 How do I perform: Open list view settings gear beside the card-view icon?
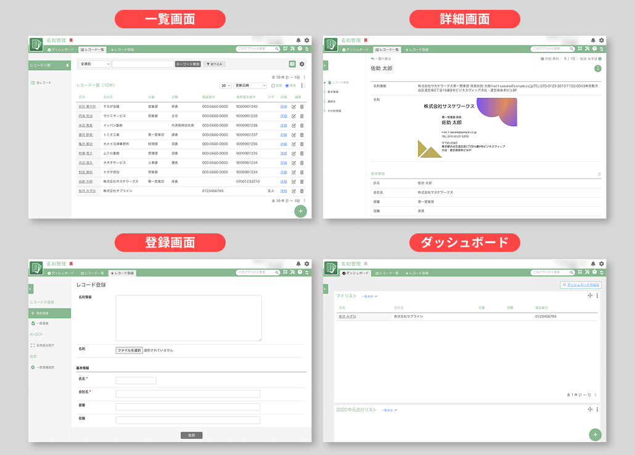[x=301, y=64]
